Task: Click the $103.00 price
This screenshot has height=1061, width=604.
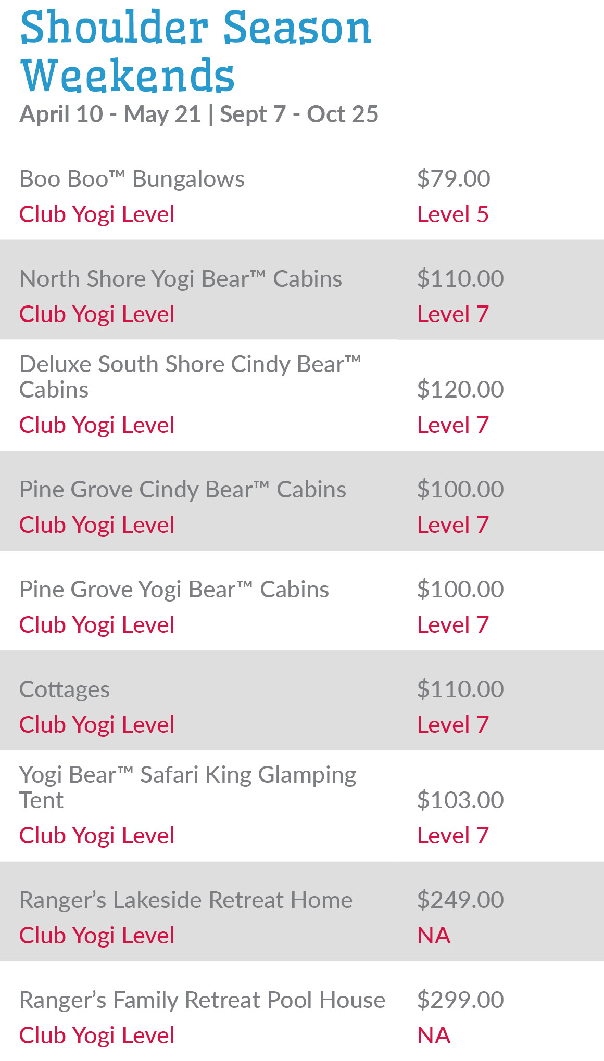Action: (460, 800)
